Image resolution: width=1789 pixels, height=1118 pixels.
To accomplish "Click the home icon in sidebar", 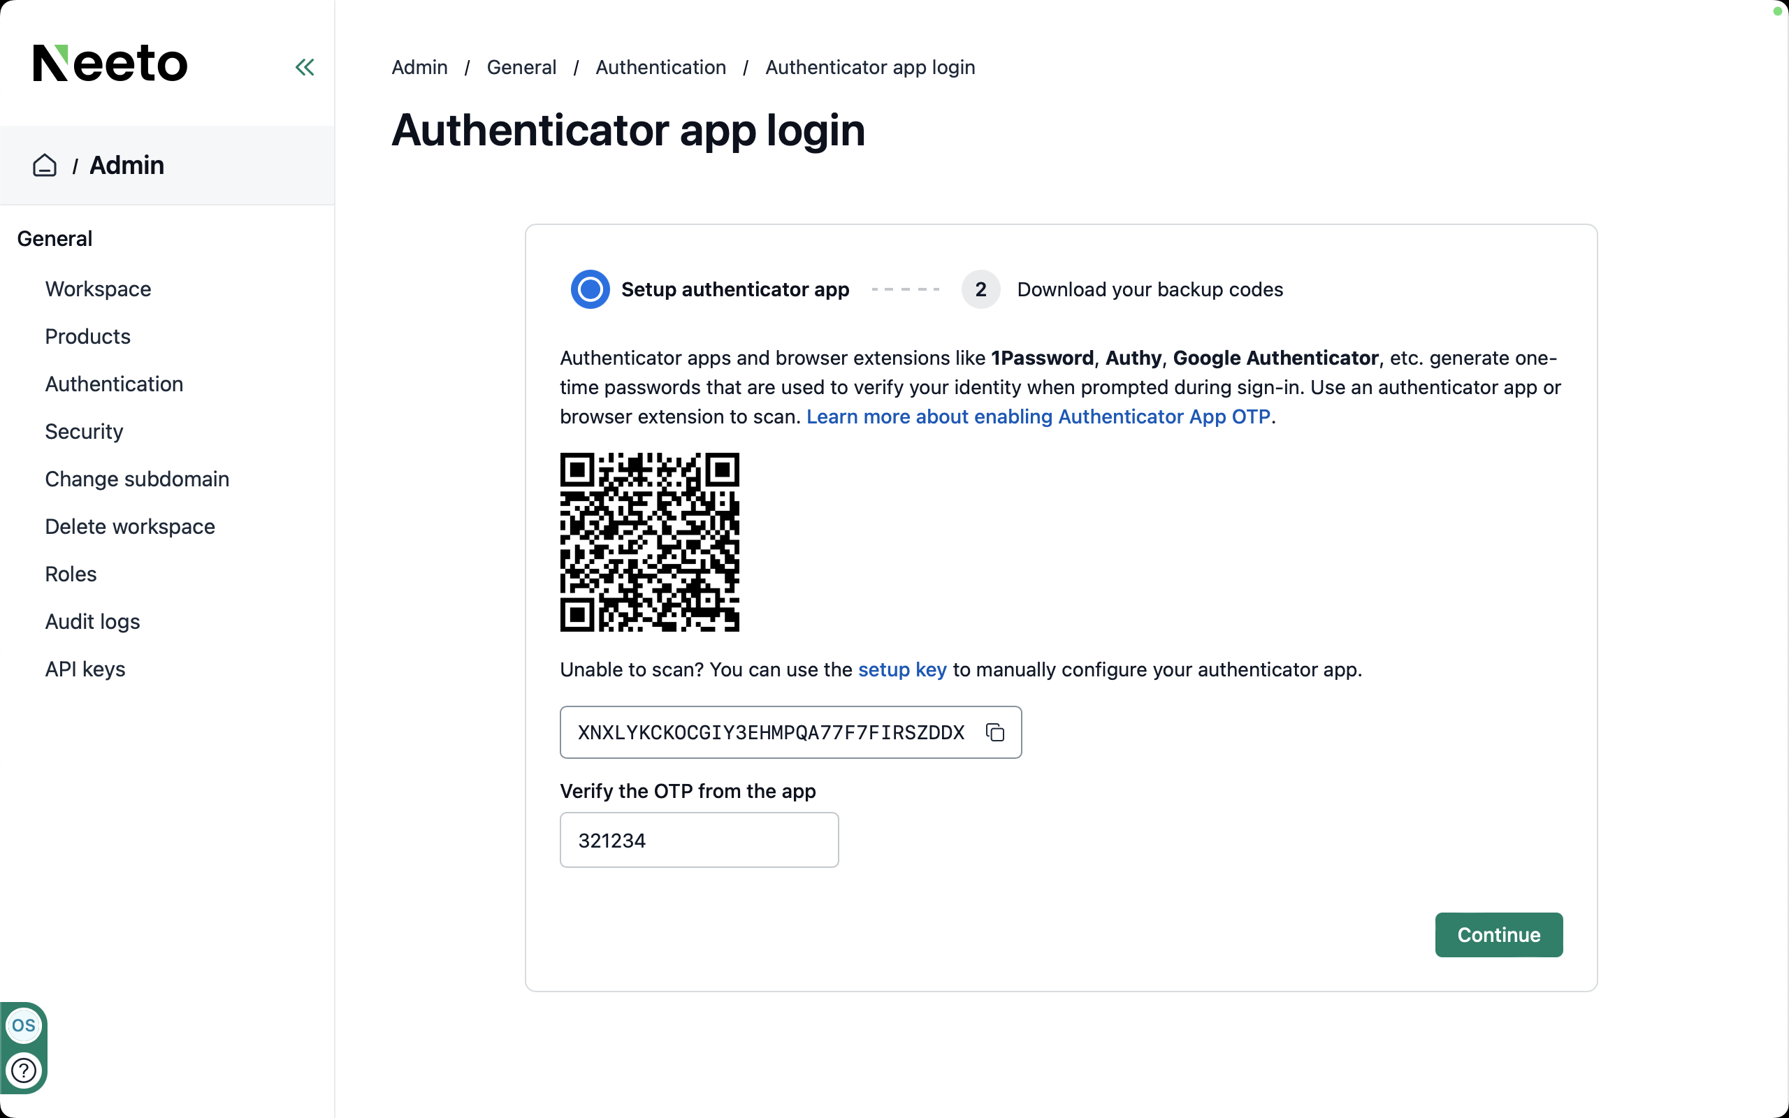I will pos(44,165).
